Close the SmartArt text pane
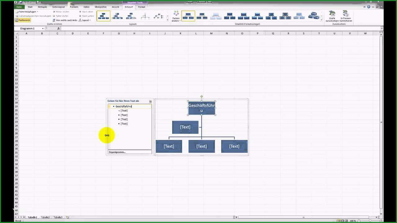The height and width of the screenshot is (223, 397). tap(150, 101)
